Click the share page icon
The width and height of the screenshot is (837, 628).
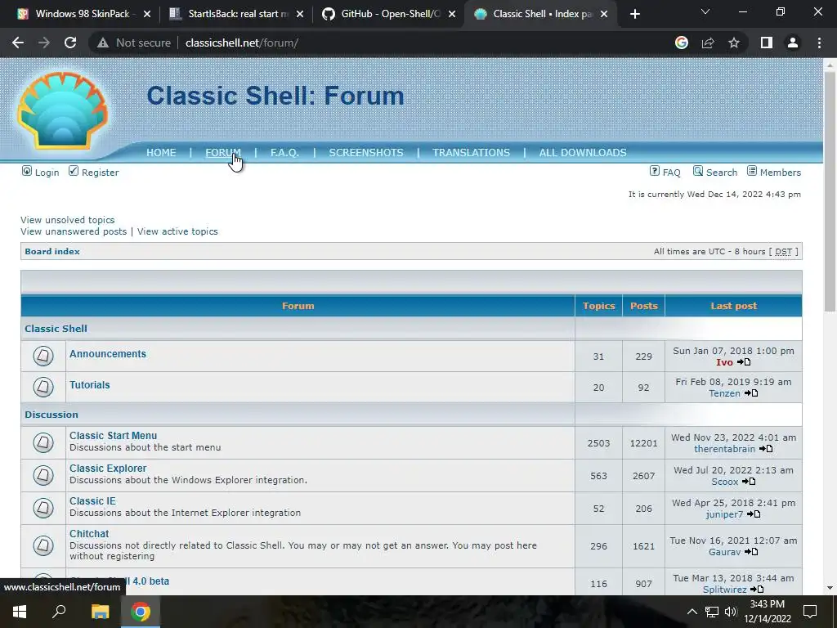[x=708, y=43]
